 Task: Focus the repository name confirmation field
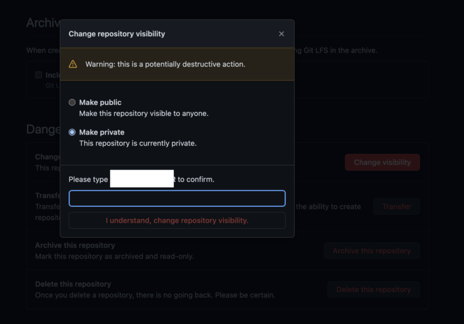point(177,199)
